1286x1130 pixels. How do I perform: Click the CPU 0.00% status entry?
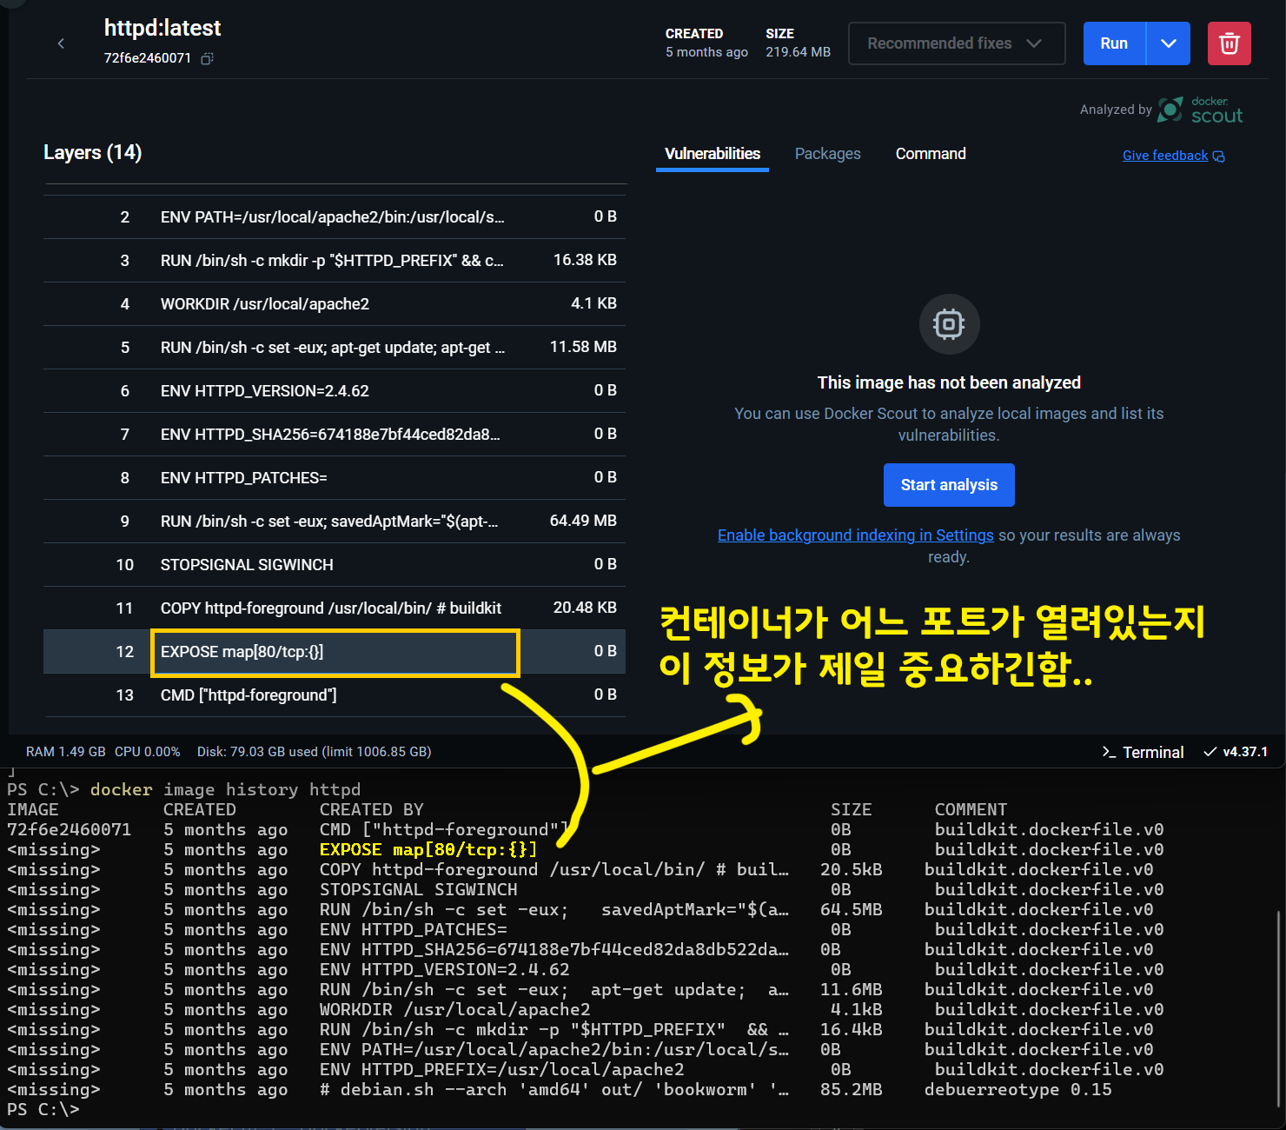coord(147,752)
